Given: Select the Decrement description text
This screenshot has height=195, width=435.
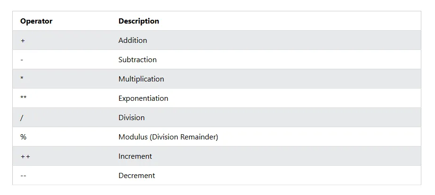Looking at the screenshot, I should click(x=137, y=176).
